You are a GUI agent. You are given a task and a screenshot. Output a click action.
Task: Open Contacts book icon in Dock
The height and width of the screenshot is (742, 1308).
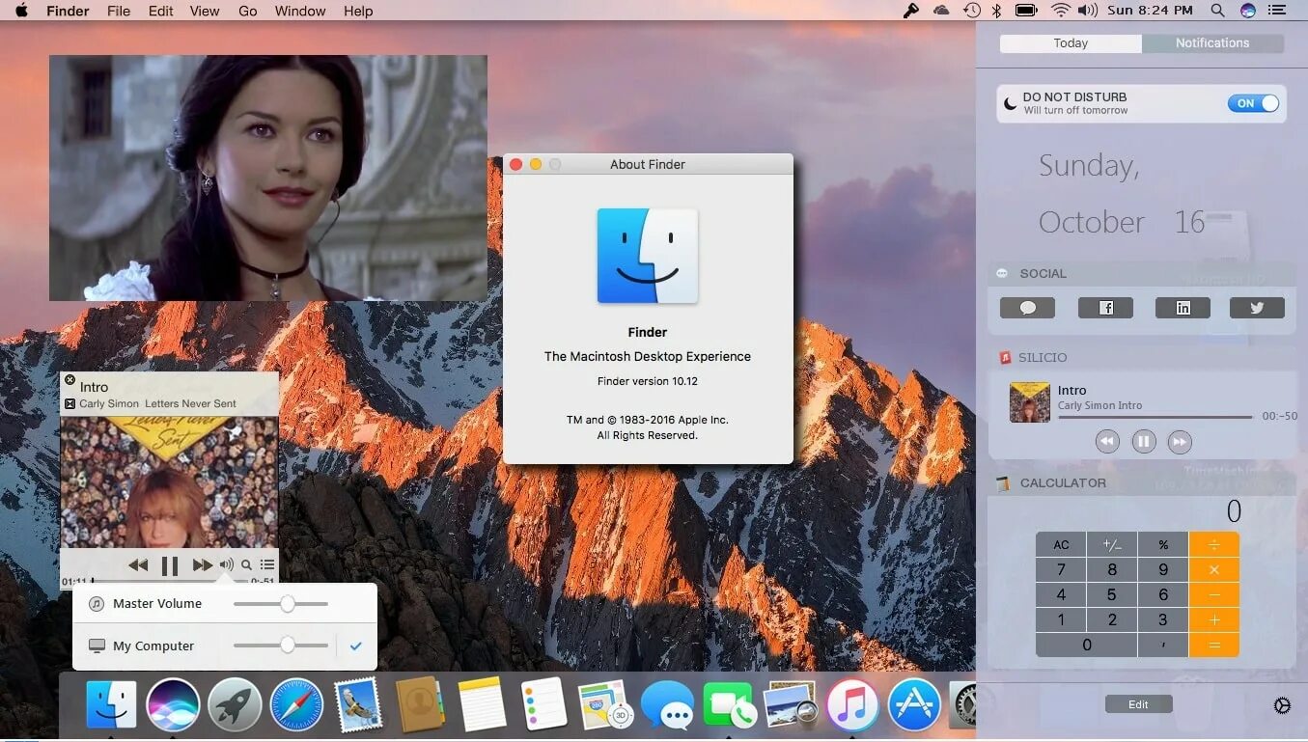pyautogui.click(x=419, y=703)
